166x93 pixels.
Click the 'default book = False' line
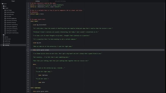point(37,14)
